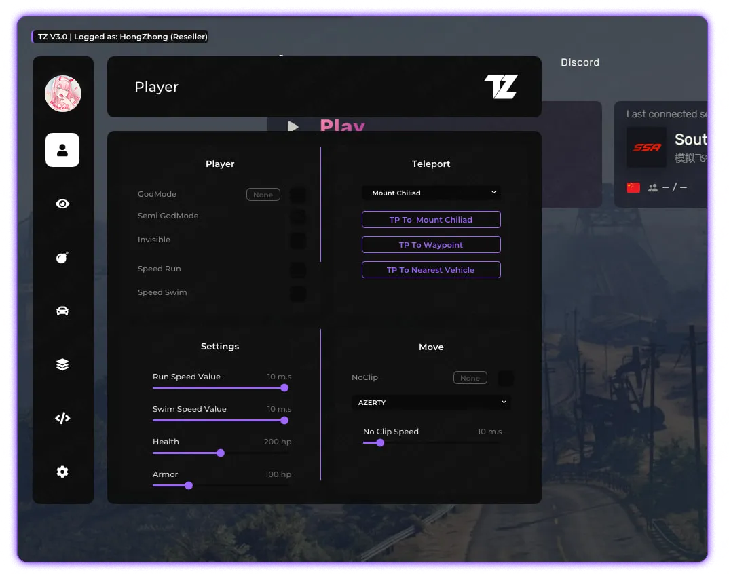Viewport: 729px width, 574px height.
Task: Open the code brackets sidebar icon
Action: 62,418
